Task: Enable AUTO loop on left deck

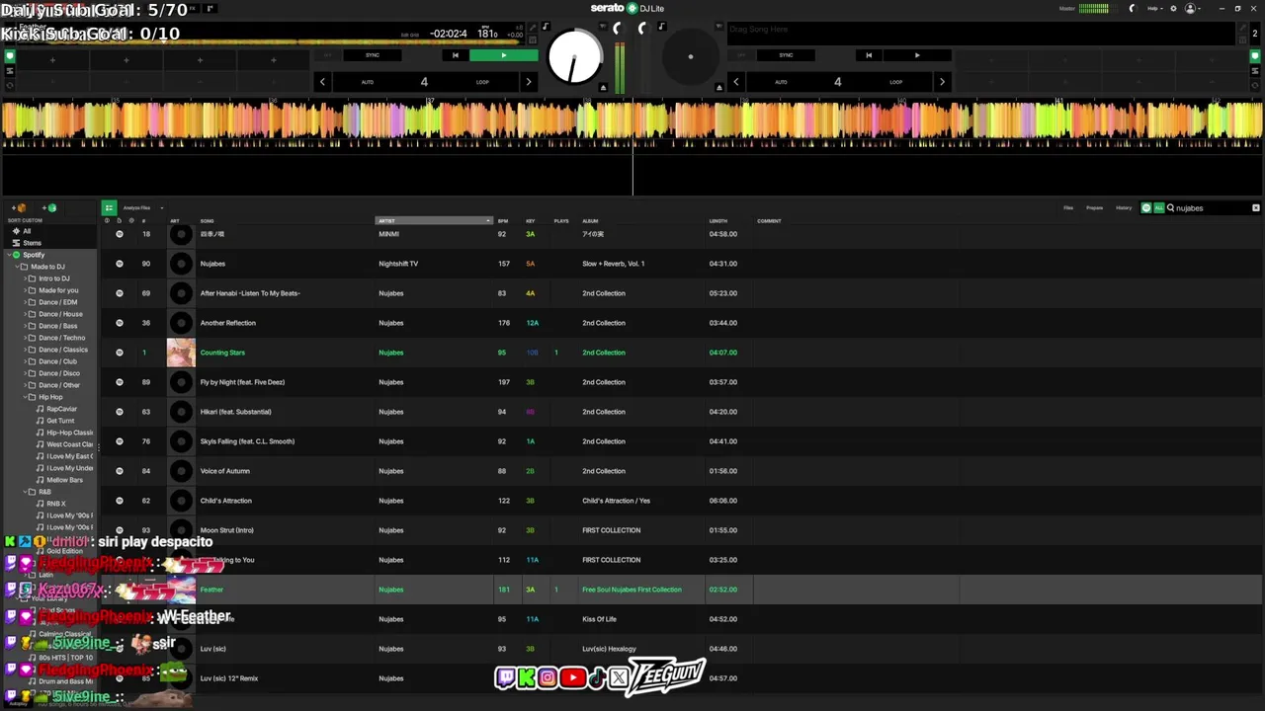Action: [x=368, y=82]
